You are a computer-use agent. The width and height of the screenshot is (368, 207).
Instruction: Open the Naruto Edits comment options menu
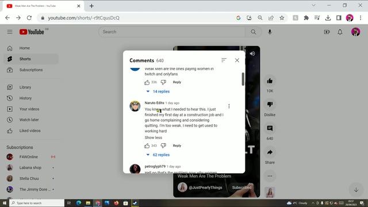point(229,106)
